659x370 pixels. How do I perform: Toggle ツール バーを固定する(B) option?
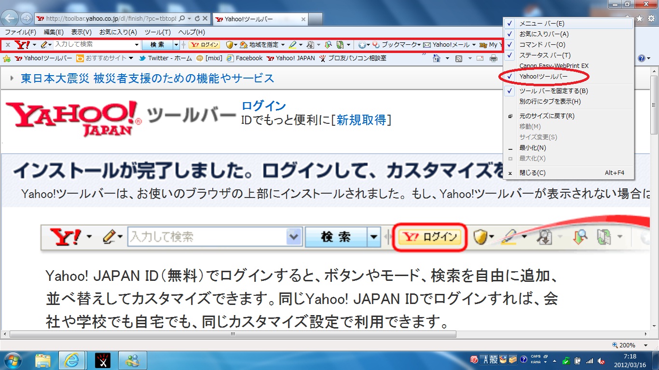[x=568, y=91]
